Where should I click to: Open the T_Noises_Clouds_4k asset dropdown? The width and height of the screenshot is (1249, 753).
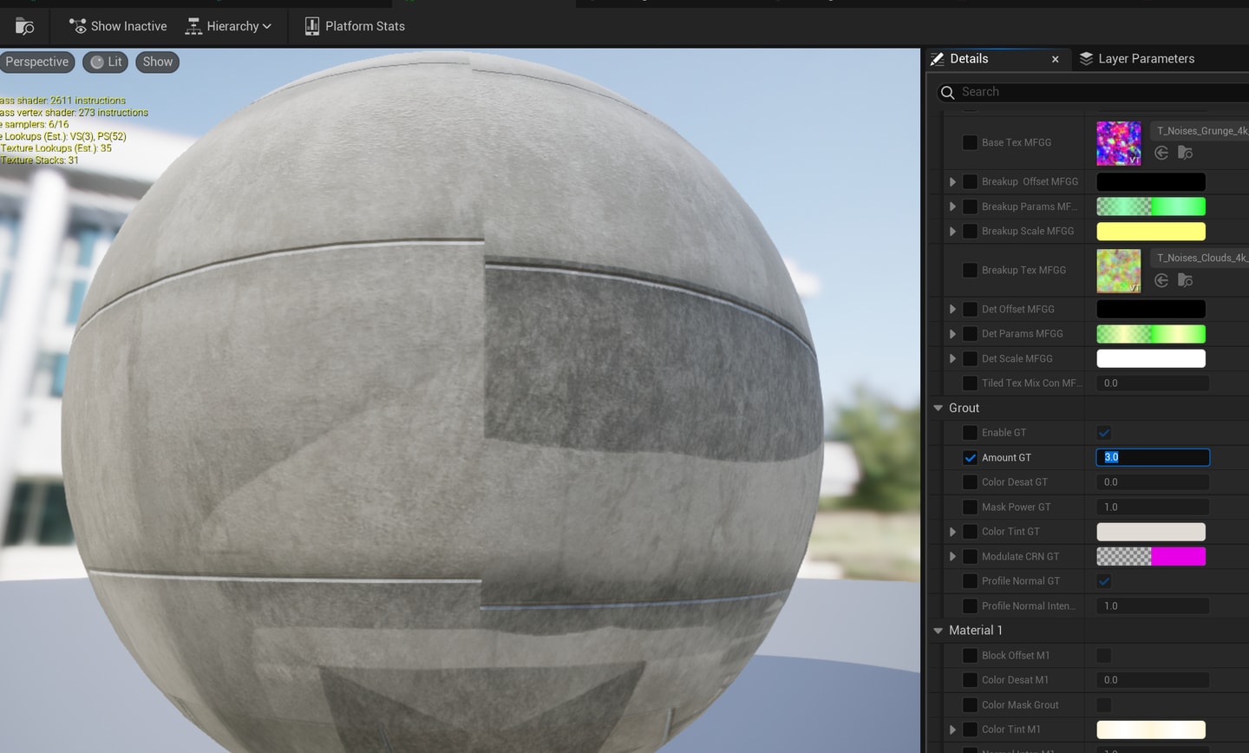[1200, 258]
